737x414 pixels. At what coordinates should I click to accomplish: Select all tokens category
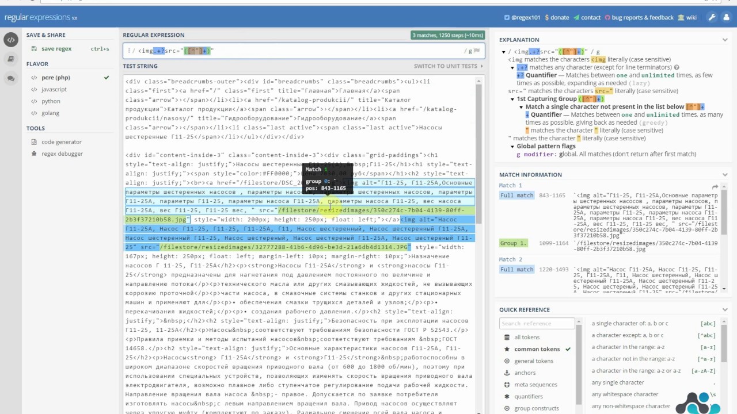527,338
